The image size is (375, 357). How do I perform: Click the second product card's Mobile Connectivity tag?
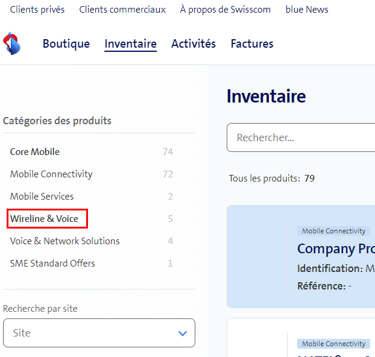coord(333,344)
